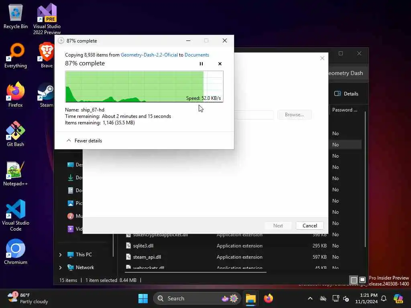This screenshot has height=308, width=411.
Task: Open the Pictures folder in the sidebar
Action: [75, 203]
